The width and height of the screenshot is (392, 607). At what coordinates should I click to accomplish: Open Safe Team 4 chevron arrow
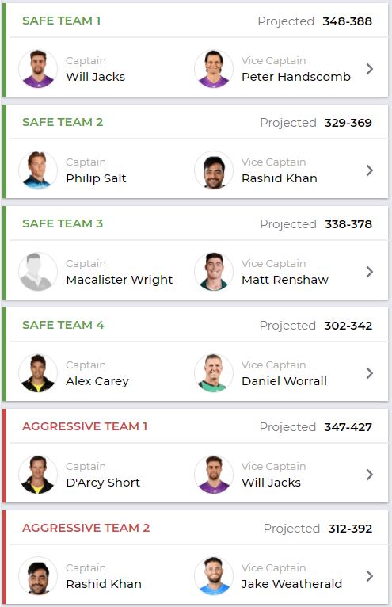pyautogui.click(x=370, y=373)
